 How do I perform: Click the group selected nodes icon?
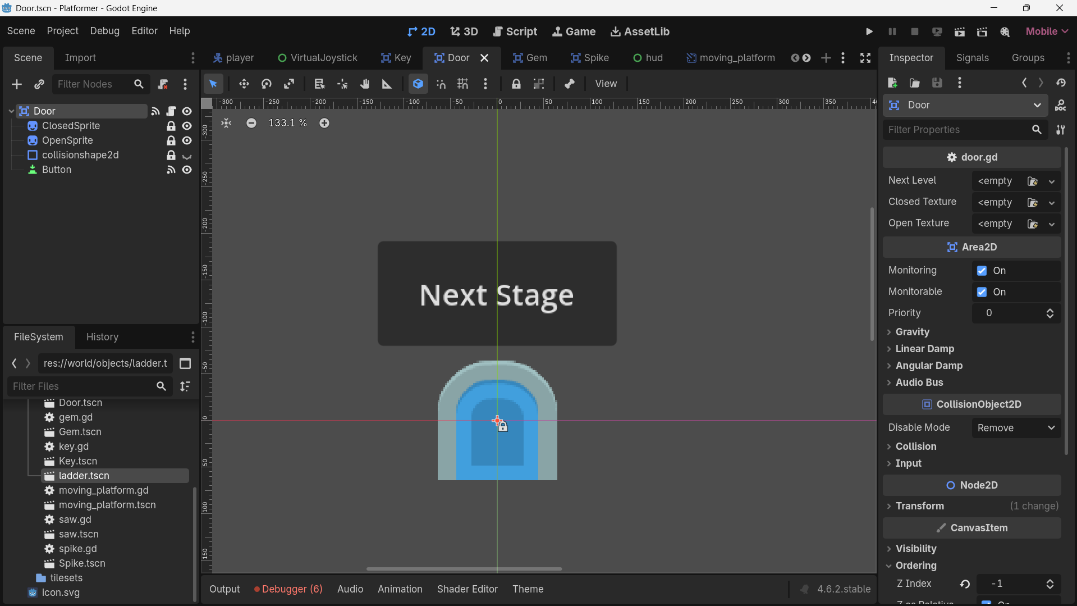click(539, 84)
